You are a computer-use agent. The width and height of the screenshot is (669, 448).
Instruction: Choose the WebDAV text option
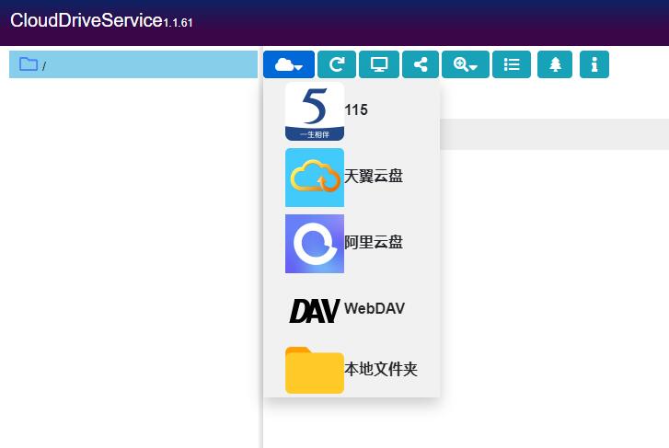[x=374, y=309]
